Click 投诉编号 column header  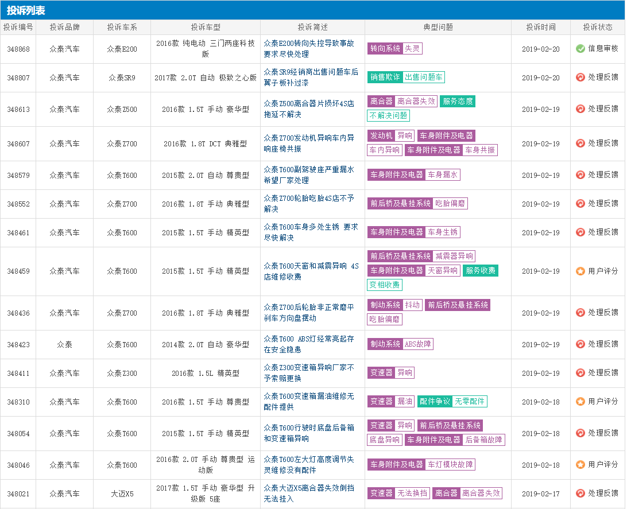tap(18, 27)
